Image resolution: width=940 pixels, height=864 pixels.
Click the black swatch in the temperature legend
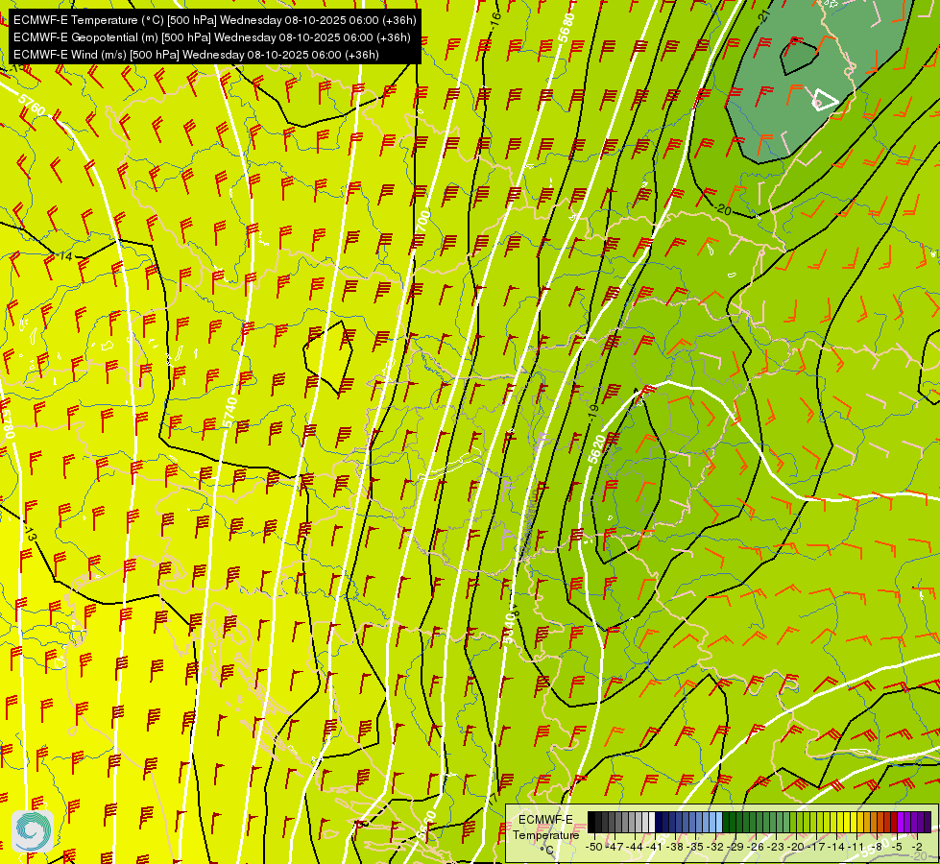591,822
